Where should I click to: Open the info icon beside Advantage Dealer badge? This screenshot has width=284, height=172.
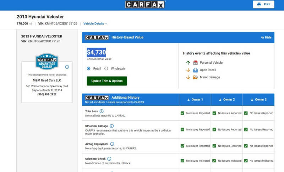click(67, 67)
